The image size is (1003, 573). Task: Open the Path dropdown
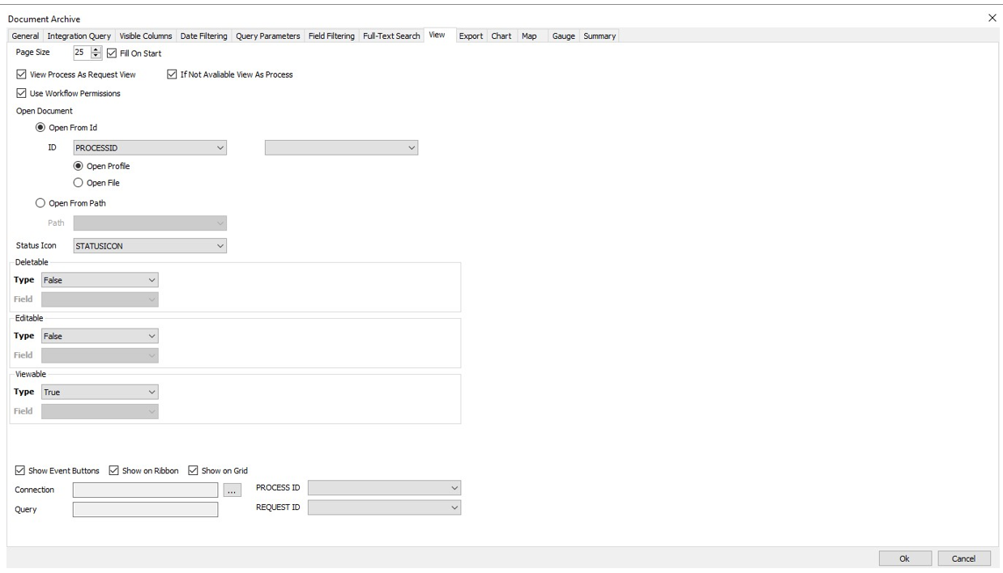click(x=150, y=223)
